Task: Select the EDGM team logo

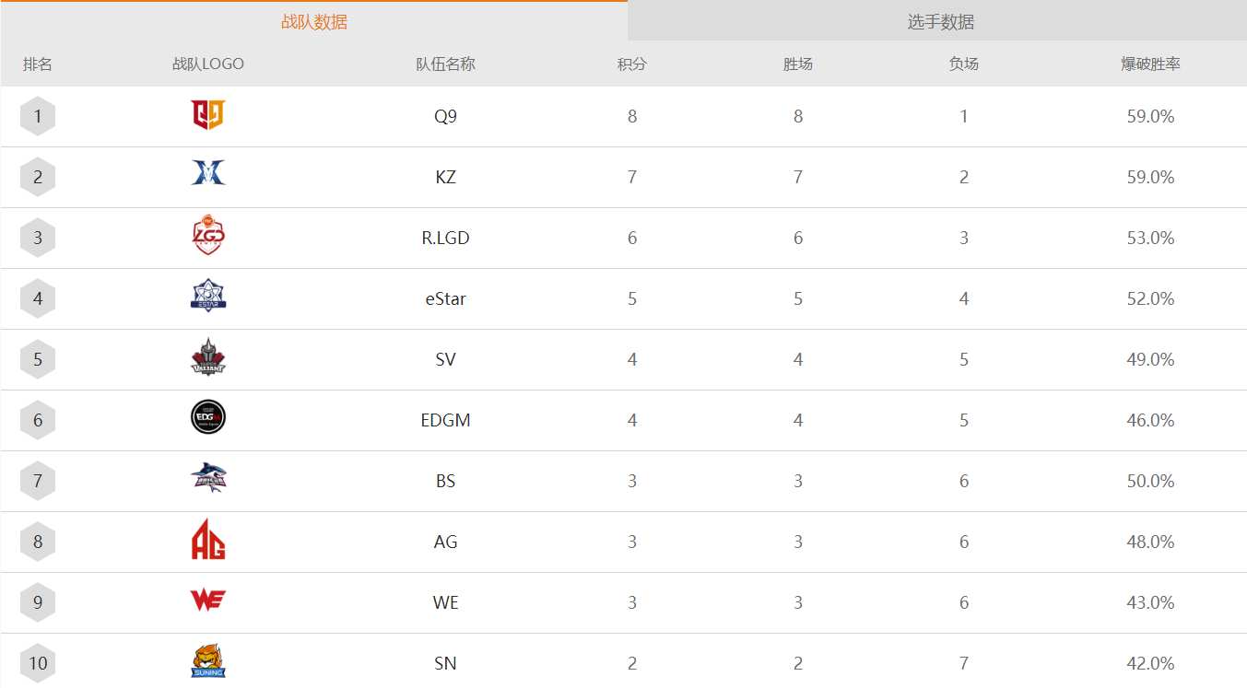Action: coord(208,418)
